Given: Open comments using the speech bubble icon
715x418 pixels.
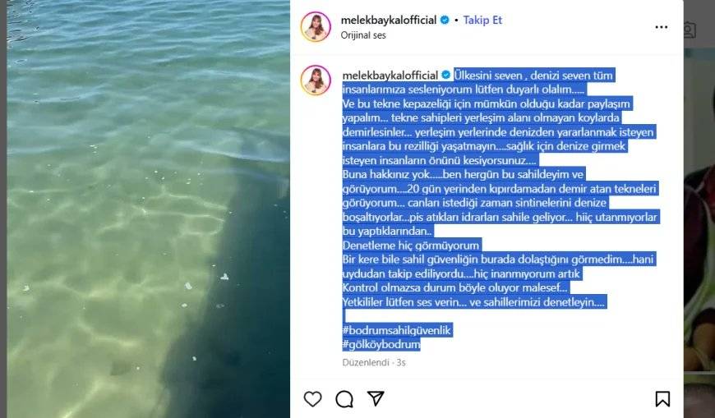Looking at the screenshot, I should pyautogui.click(x=344, y=399).
